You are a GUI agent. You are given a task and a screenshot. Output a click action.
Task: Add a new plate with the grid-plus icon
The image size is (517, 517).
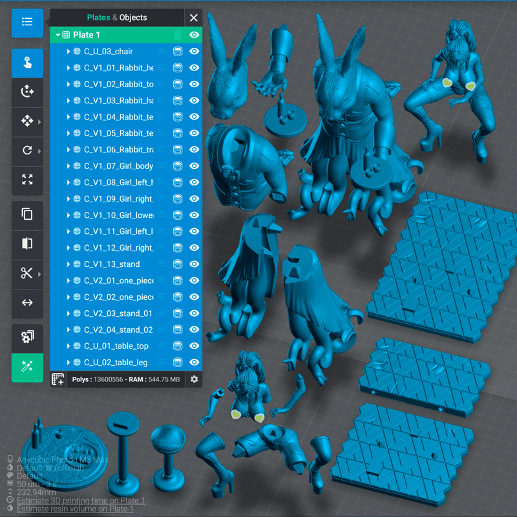point(58,379)
